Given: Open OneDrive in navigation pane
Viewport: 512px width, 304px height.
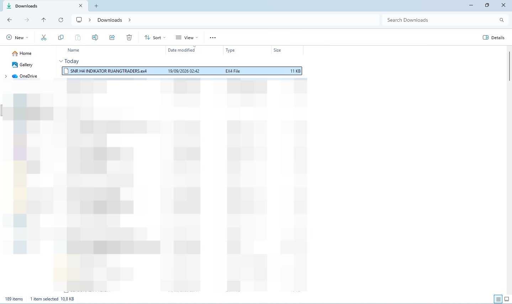Looking at the screenshot, I should pos(25,76).
